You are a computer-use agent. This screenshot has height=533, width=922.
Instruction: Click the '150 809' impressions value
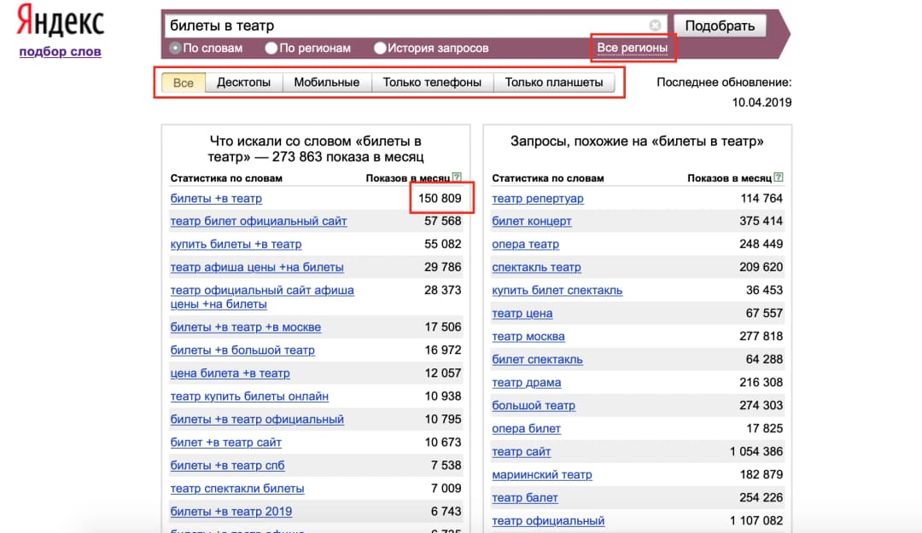click(440, 199)
